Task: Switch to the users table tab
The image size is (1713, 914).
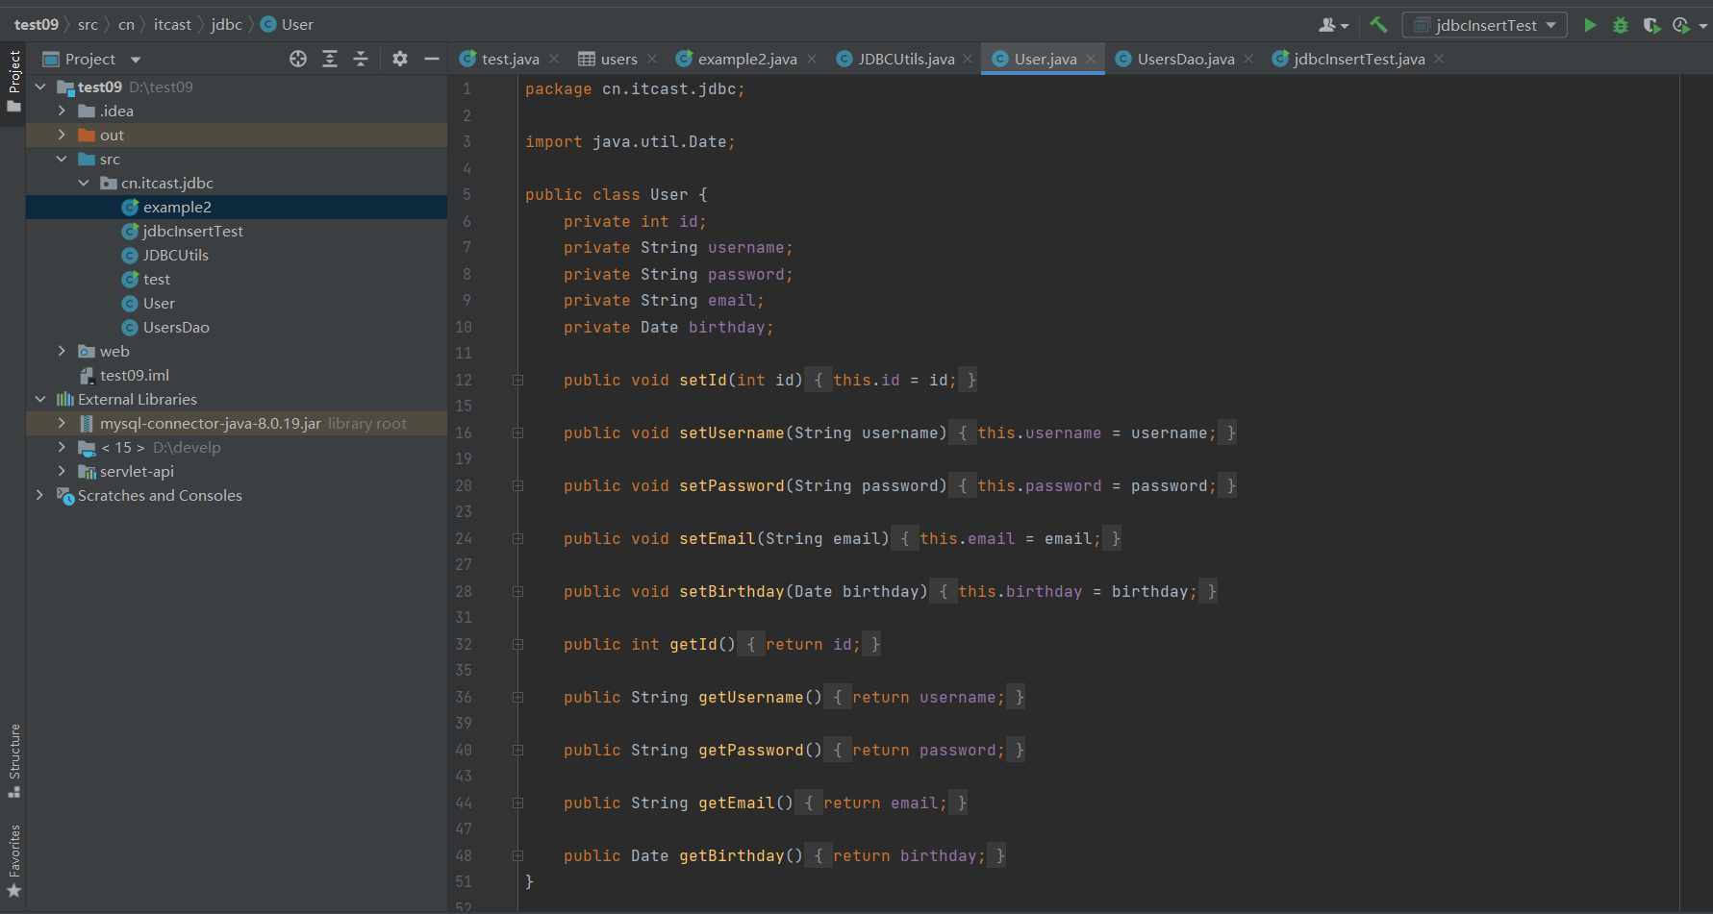Action: [x=618, y=59]
